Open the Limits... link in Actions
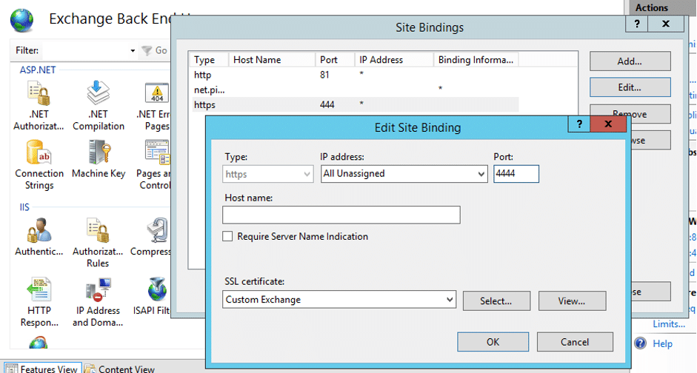Screen dimensions: 697x373 click(669, 324)
